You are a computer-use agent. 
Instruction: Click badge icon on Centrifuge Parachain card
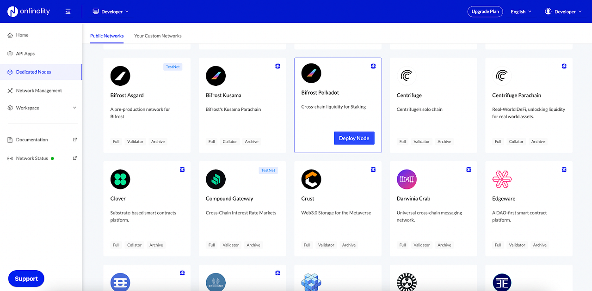564,67
